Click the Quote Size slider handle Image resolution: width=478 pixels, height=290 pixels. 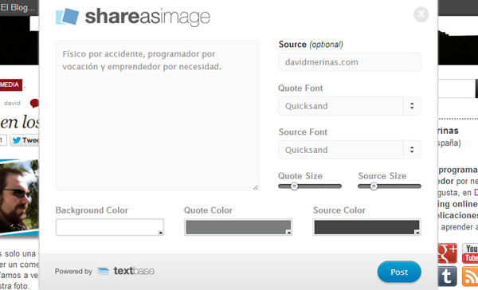point(294,186)
